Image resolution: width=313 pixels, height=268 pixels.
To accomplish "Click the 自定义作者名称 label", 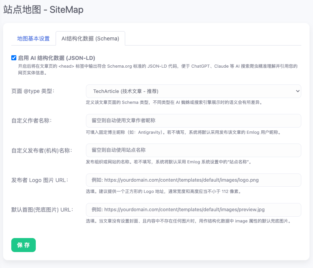I will point(31,121).
